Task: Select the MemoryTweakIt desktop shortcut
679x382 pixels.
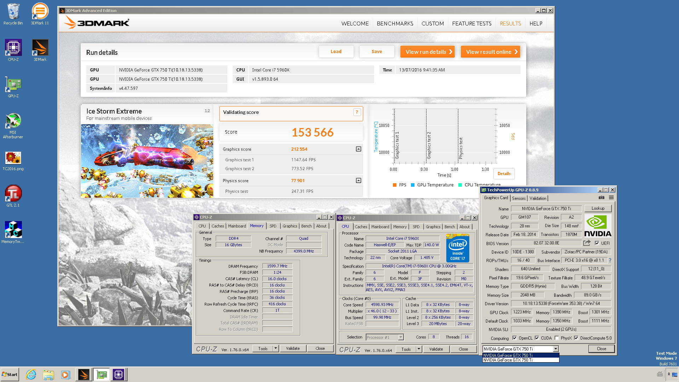Action: pyautogui.click(x=13, y=232)
